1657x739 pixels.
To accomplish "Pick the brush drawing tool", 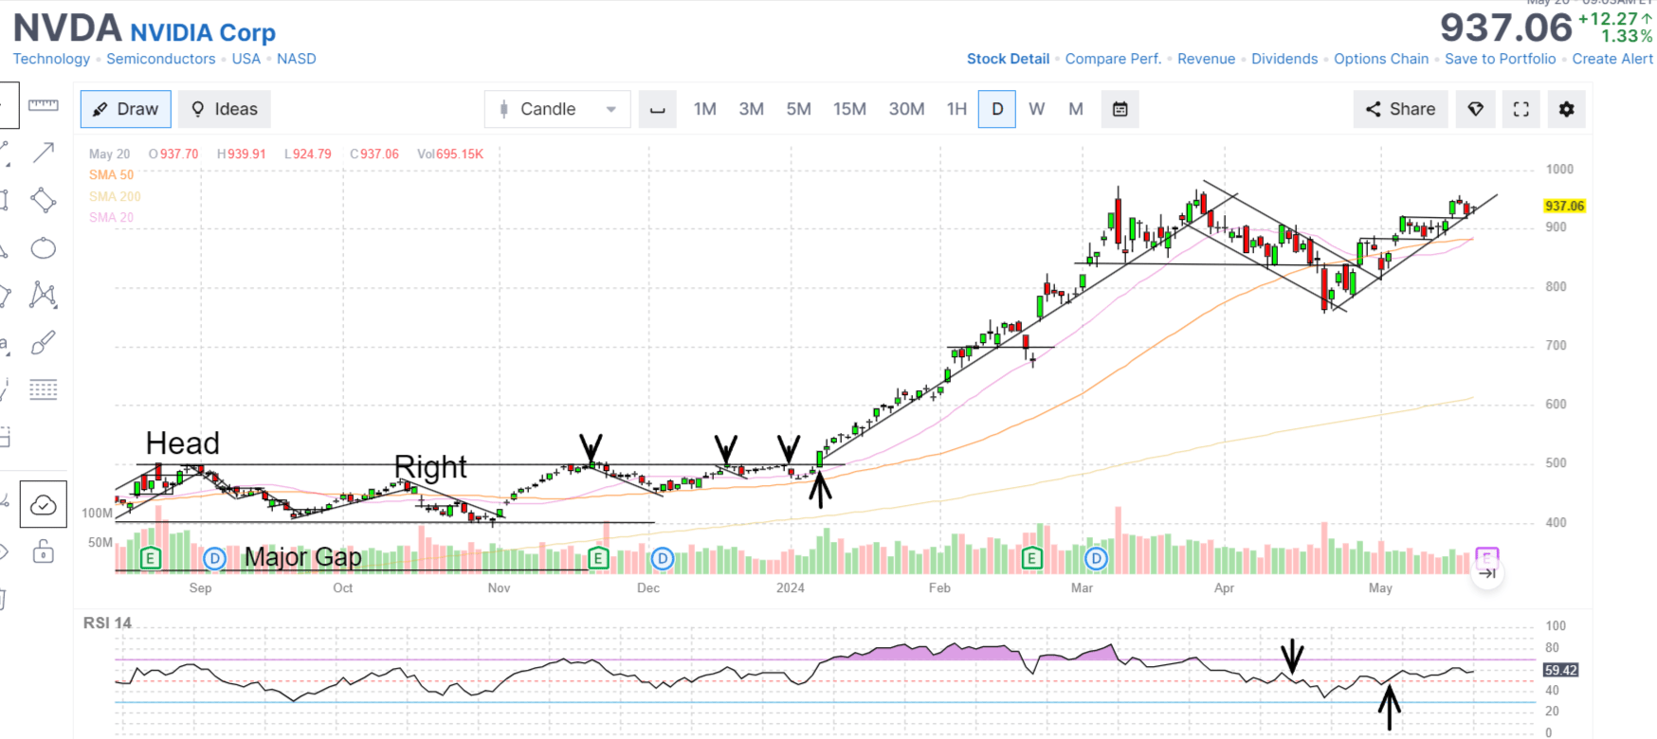I will coord(43,343).
